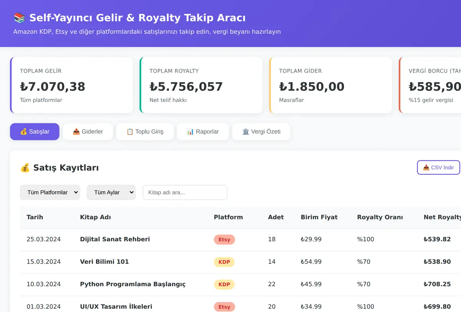Open the Toplu Giriş tab

(x=145, y=132)
